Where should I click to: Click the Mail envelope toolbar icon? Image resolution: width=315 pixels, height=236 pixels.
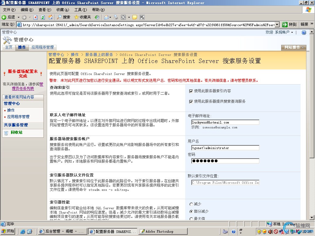(x=106, y=17)
